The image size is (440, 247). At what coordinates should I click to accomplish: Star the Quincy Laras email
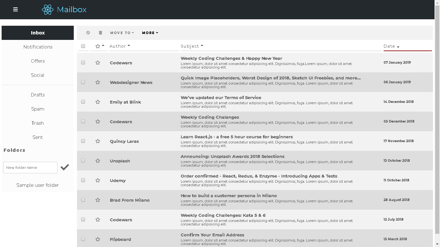(x=98, y=141)
